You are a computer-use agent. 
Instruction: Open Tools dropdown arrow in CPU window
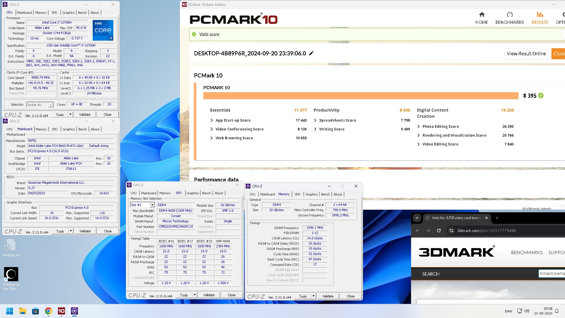(x=70, y=115)
